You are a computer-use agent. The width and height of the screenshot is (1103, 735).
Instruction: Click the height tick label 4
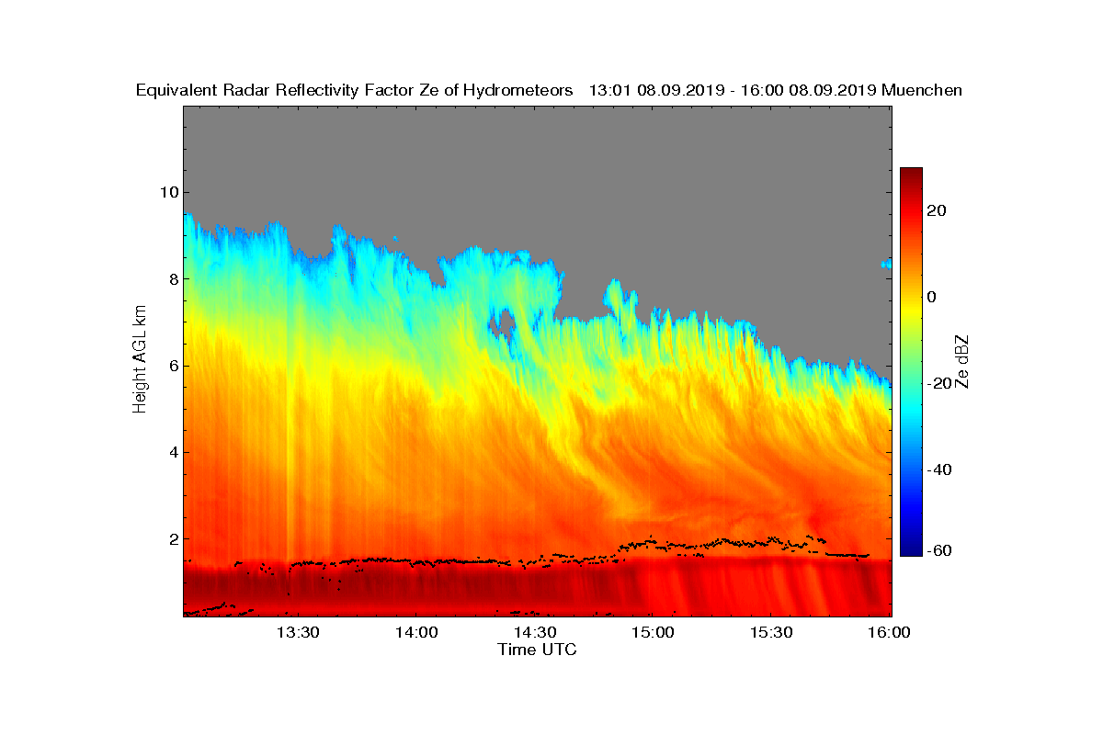pos(174,452)
